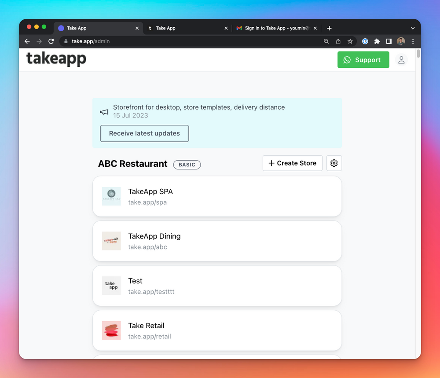This screenshot has height=378, width=440.
Task: Open the TakeApp SPA store
Action: [217, 196]
